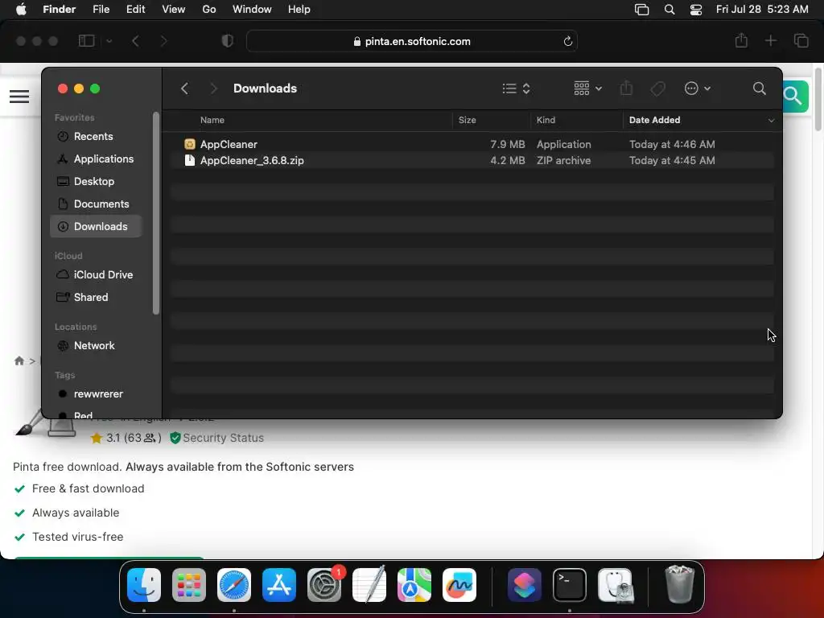The height and width of the screenshot is (618, 824).
Task: Open the Trash in the Dock
Action: pyautogui.click(x=679, y=585)
